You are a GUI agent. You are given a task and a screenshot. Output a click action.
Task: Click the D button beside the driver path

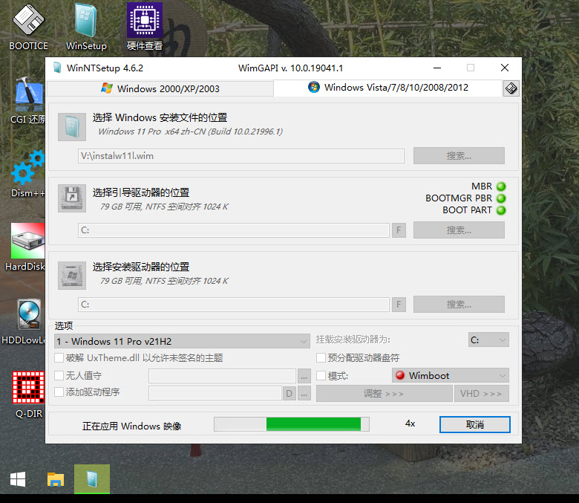coord(289,394)
